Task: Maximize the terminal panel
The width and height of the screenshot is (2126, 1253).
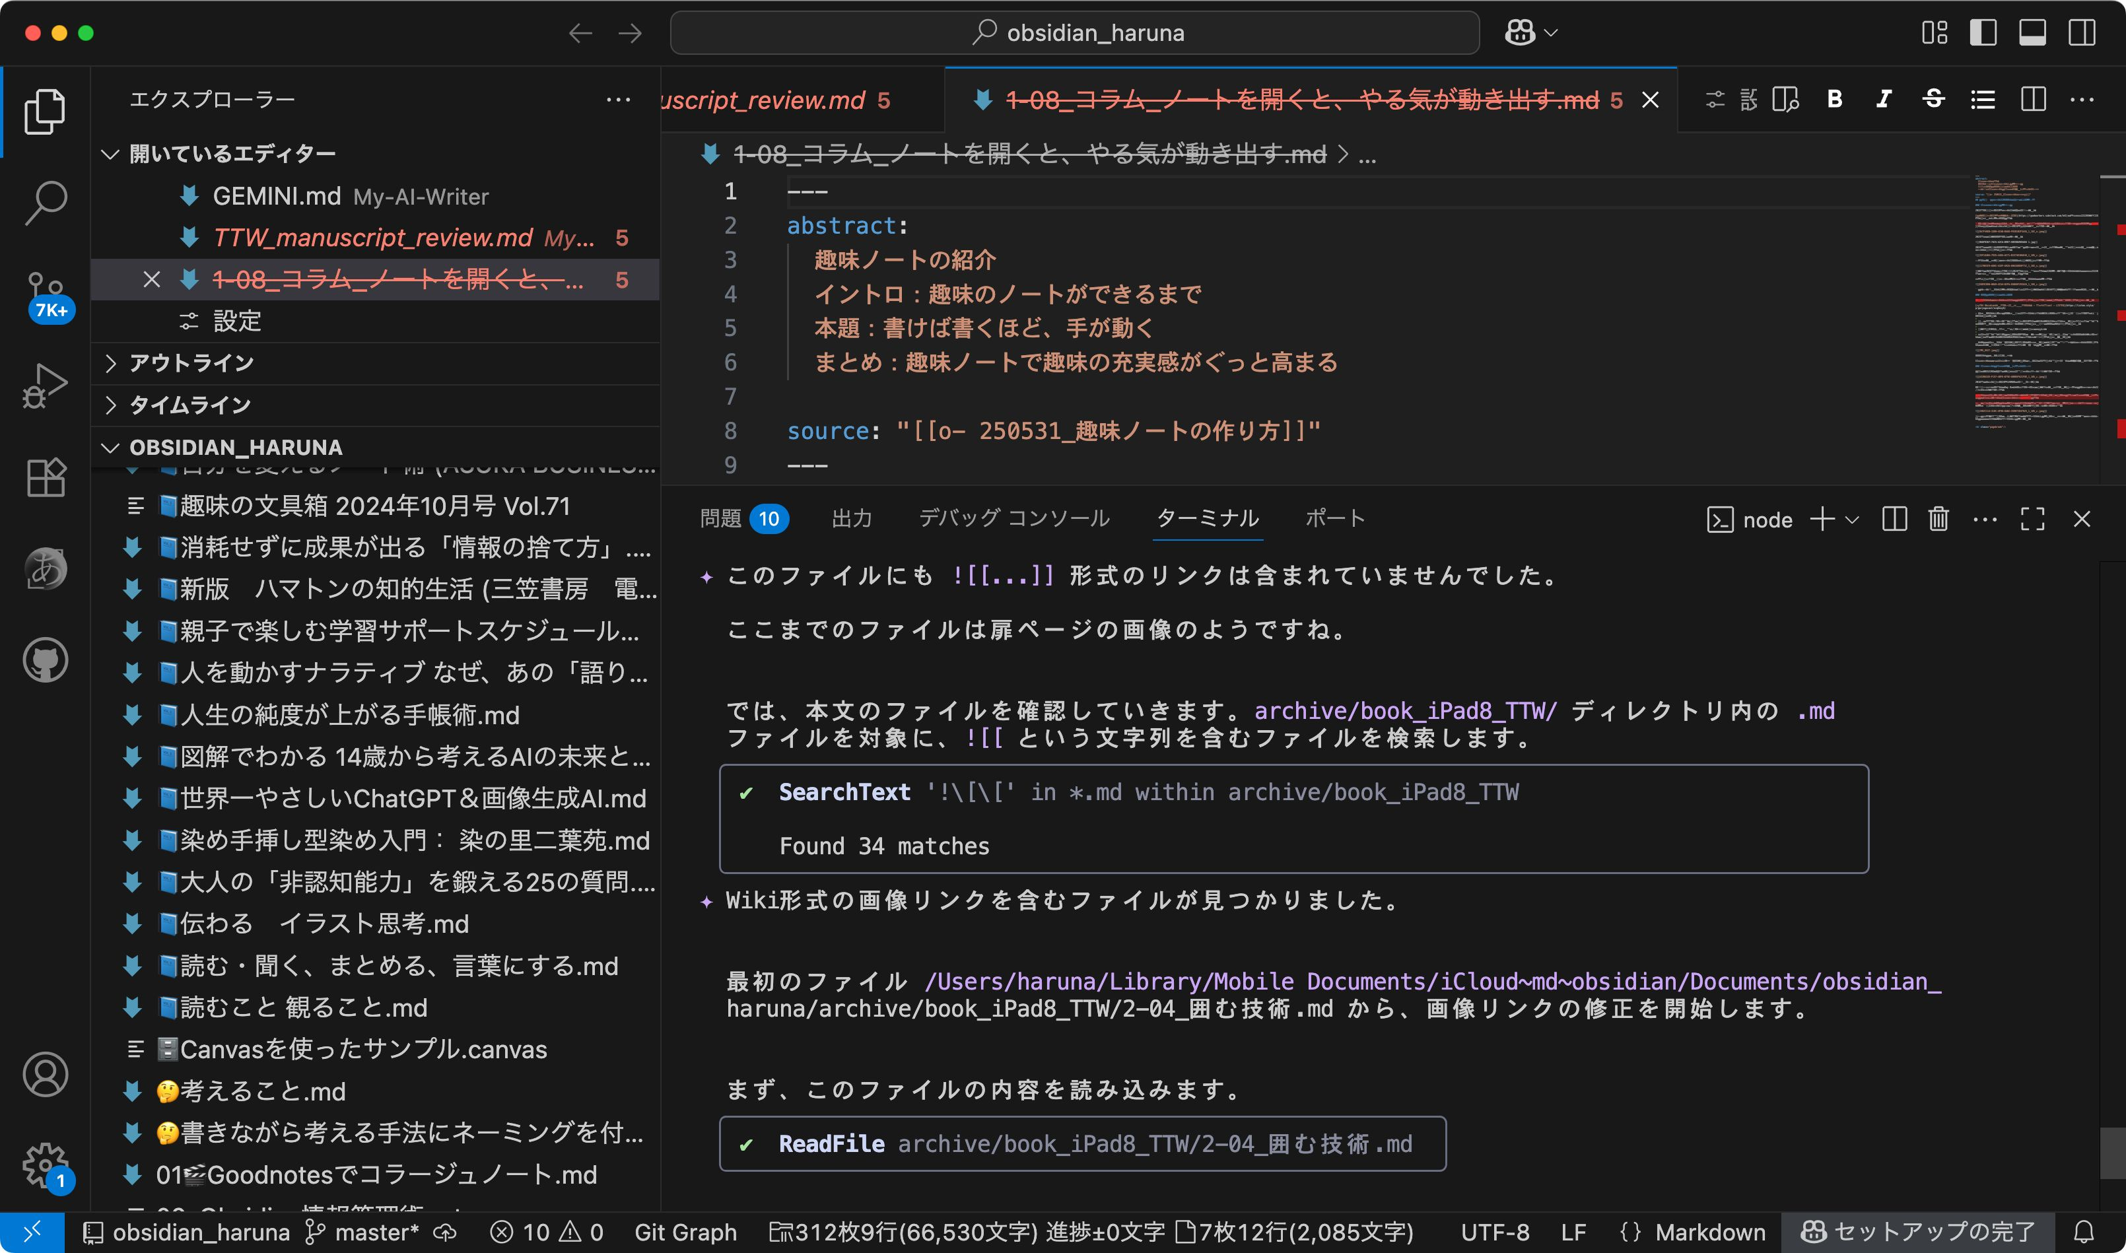Action: (x=2032, y=520)
